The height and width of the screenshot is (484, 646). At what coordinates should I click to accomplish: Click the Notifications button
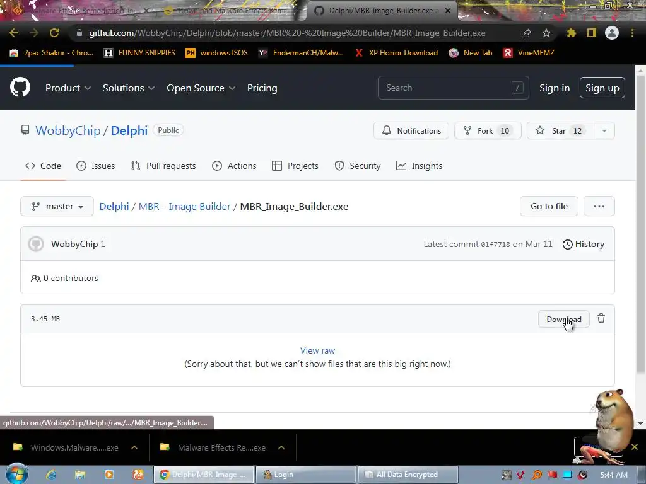(411, 131)
